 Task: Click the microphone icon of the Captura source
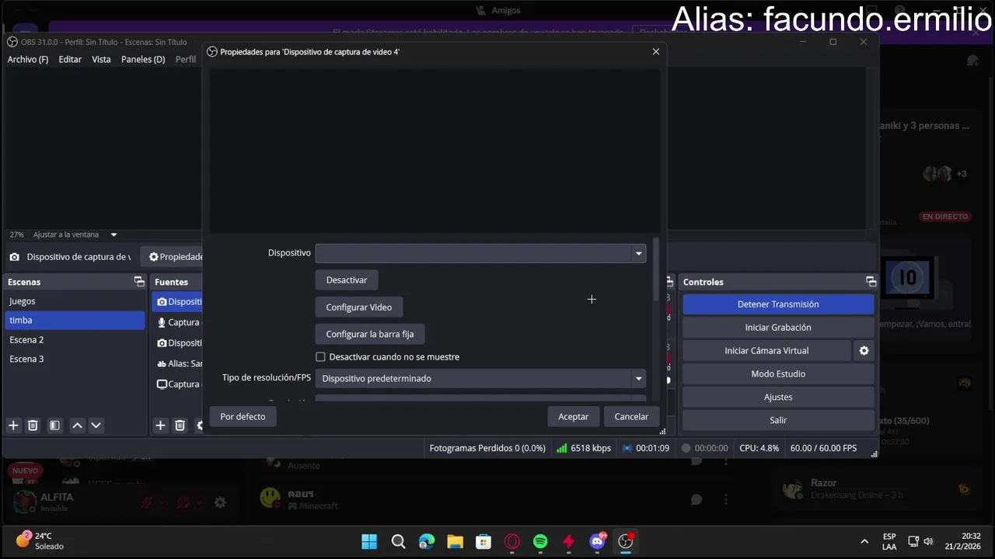(162, 322)
